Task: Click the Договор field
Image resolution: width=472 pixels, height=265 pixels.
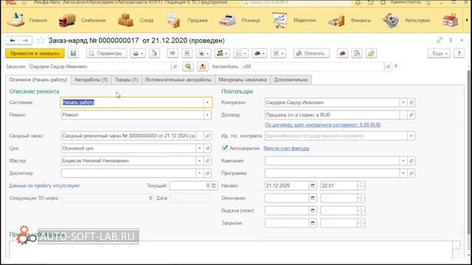Action: (333, 115)
